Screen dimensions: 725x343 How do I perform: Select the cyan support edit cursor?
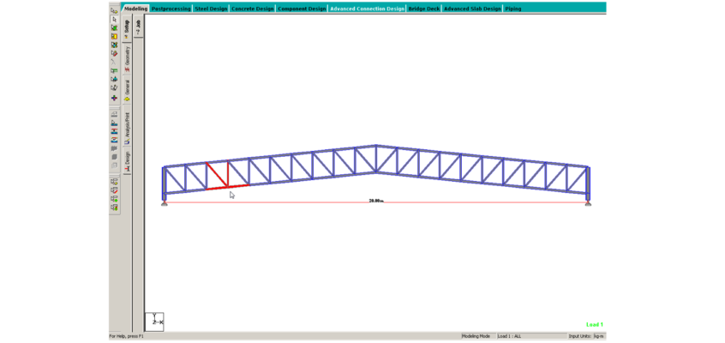click(x=114, y=79)
